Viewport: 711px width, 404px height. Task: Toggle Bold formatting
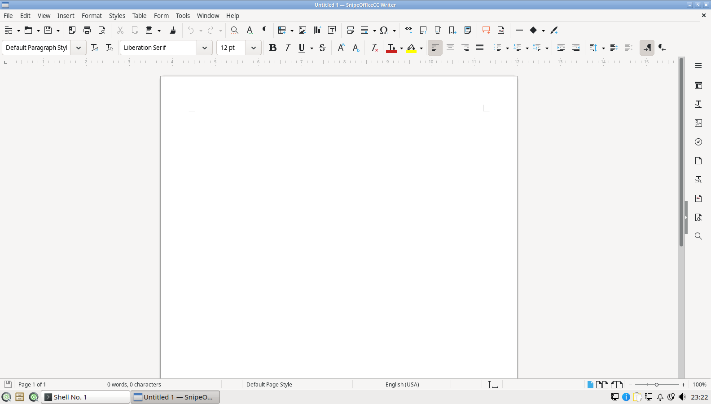pyautogui.click(x=272, y=48)
